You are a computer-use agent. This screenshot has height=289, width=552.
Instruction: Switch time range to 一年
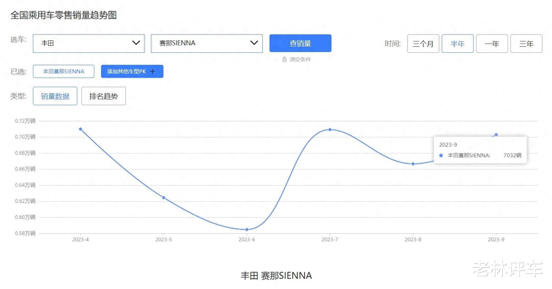pos(492,44)
